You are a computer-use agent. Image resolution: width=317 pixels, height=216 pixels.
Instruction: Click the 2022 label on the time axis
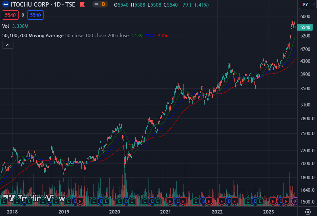pos(217,212)
